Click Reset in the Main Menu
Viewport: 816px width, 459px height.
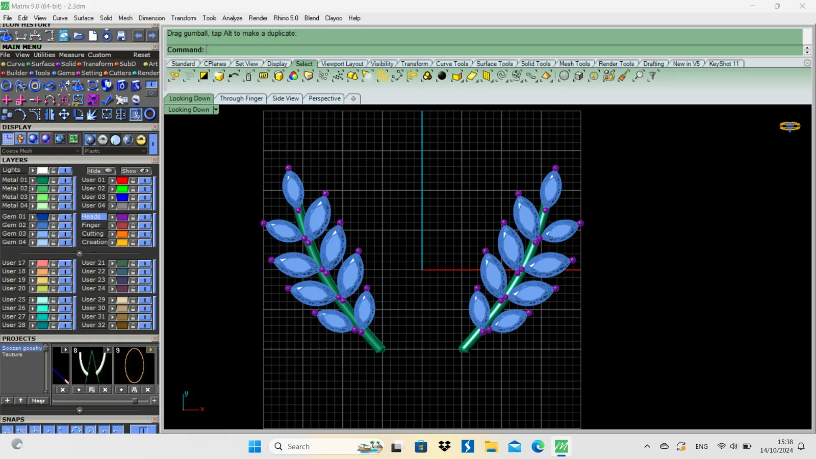click(x=142, y=55)
